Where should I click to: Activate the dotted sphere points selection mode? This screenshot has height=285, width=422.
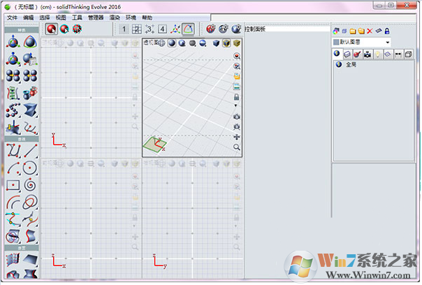pos(77,29)
